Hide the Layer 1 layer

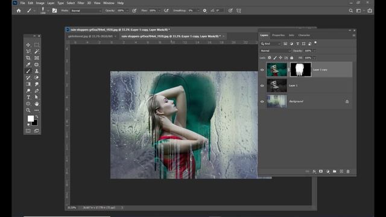pos(262,86)
